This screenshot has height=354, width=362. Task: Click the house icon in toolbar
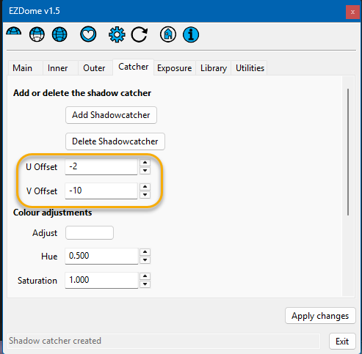(168, 34)
